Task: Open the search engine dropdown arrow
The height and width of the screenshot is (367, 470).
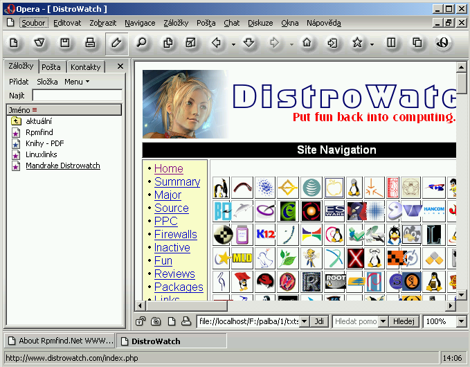Action: click(x=383, y=321)
